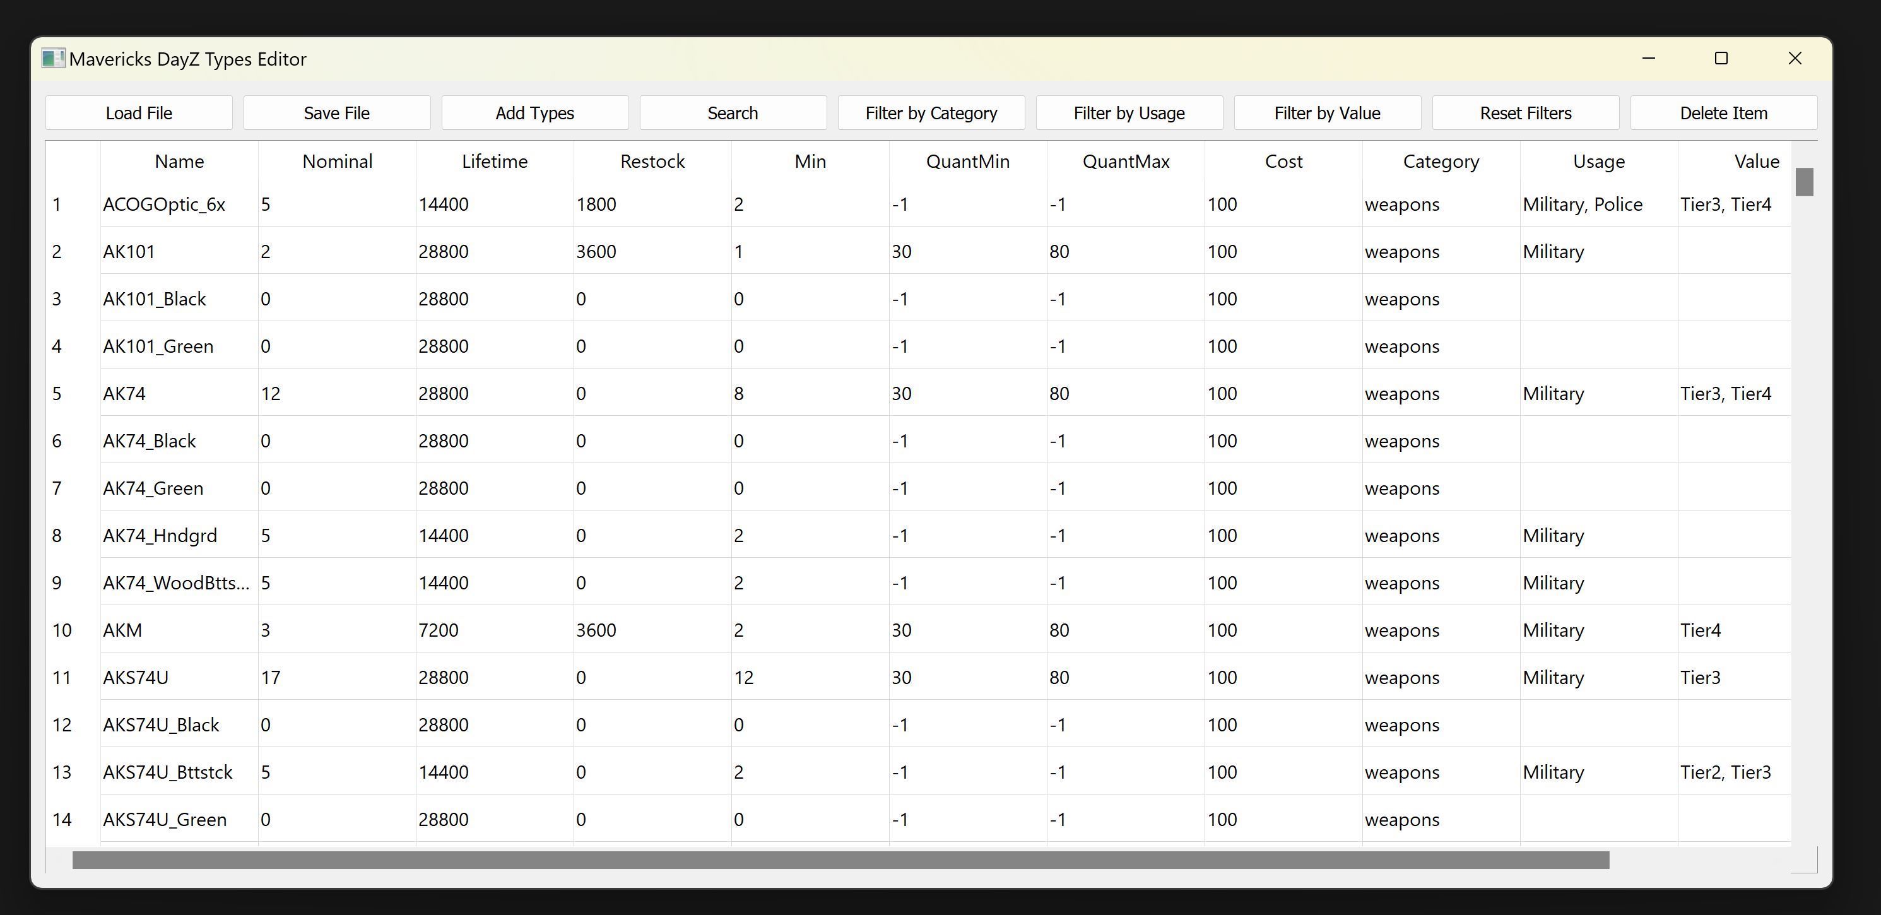Click the vertical scrollbar handle

pyautogui.click(x=1804, y=182)
